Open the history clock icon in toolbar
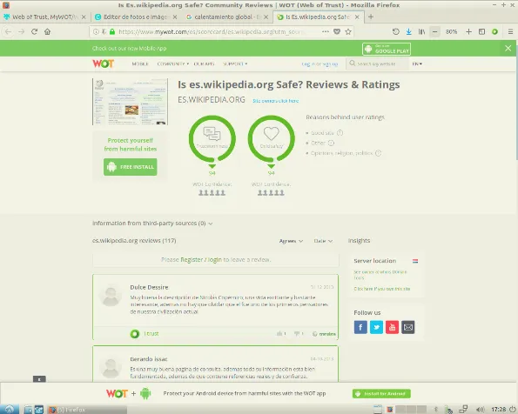Screen dimensions: 518x414 coord(396,31)
